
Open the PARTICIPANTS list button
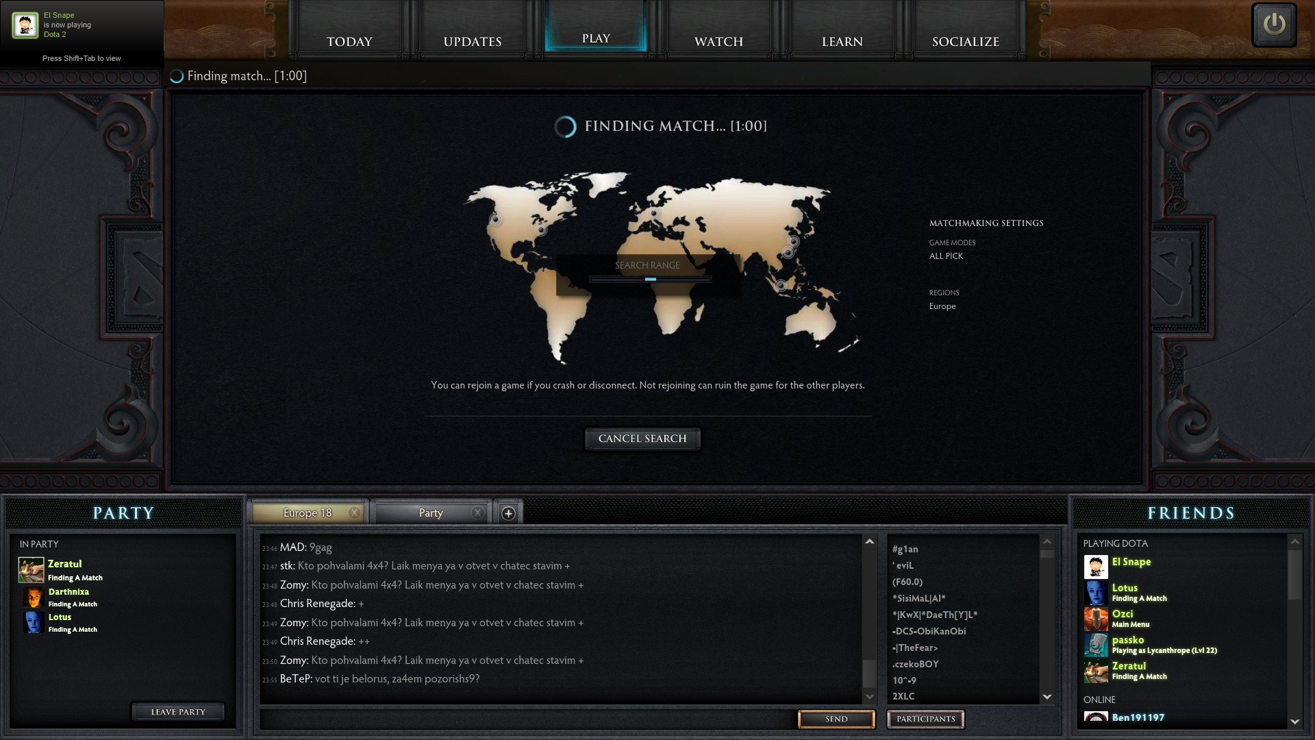coord(925,719)
